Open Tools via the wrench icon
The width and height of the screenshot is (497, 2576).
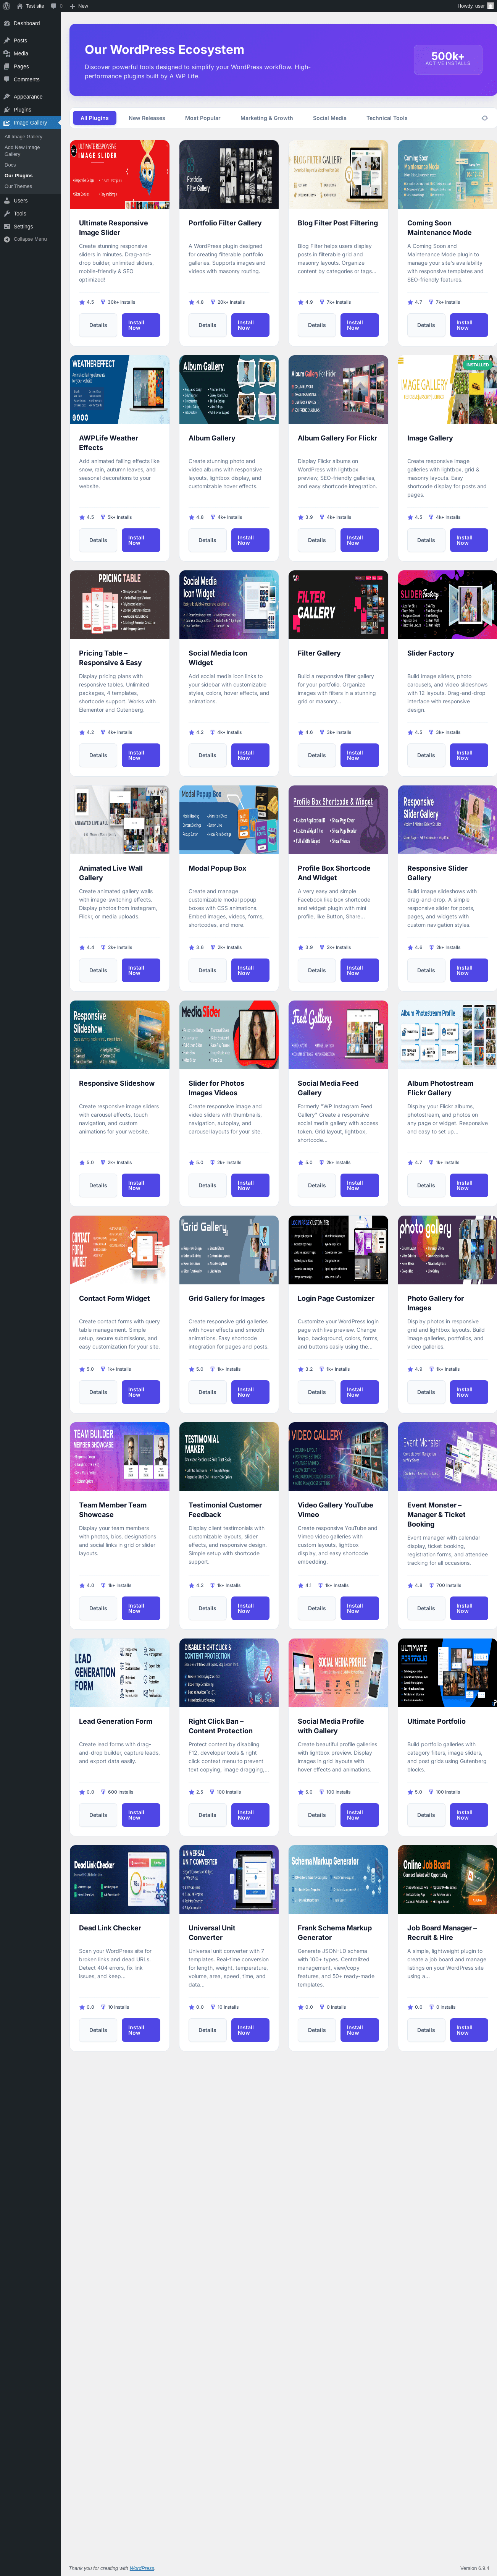pos(7,214)
